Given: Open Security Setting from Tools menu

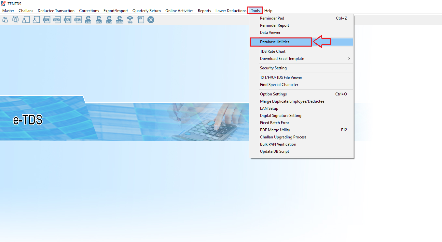Looking at the screenshot, I should [x=301, y=68].
